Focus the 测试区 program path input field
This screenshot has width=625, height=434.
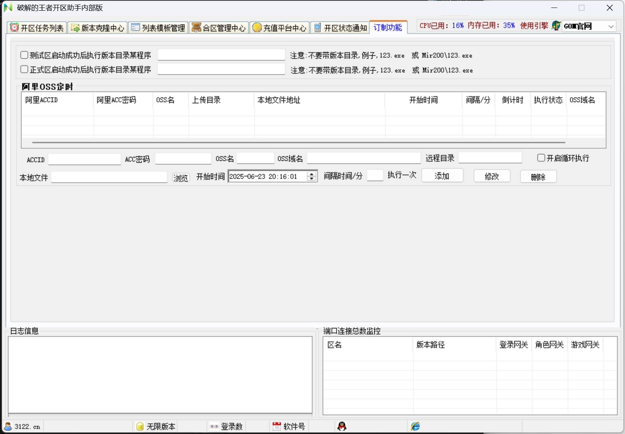(x=221, y=55)
